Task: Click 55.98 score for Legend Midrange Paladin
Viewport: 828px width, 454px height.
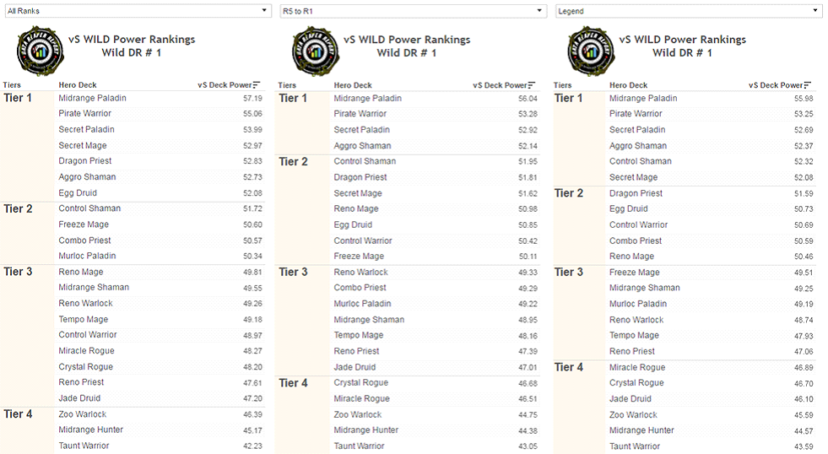Action: 804,98
